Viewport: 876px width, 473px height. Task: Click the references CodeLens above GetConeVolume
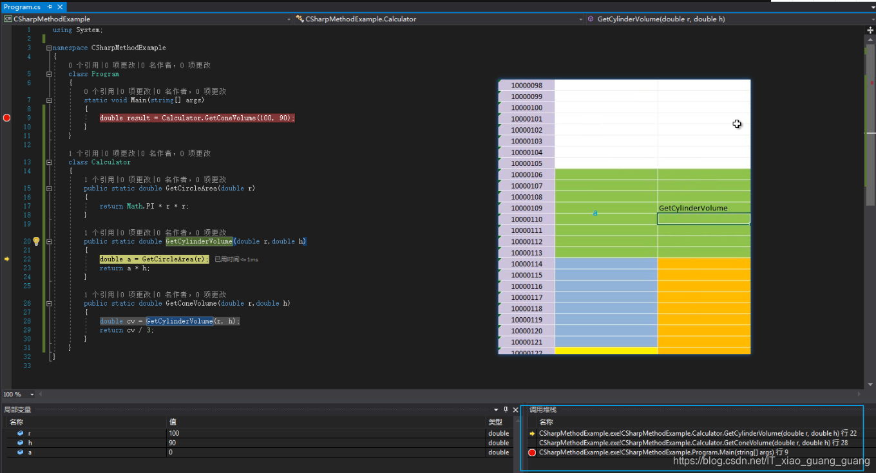pos(155,294)
